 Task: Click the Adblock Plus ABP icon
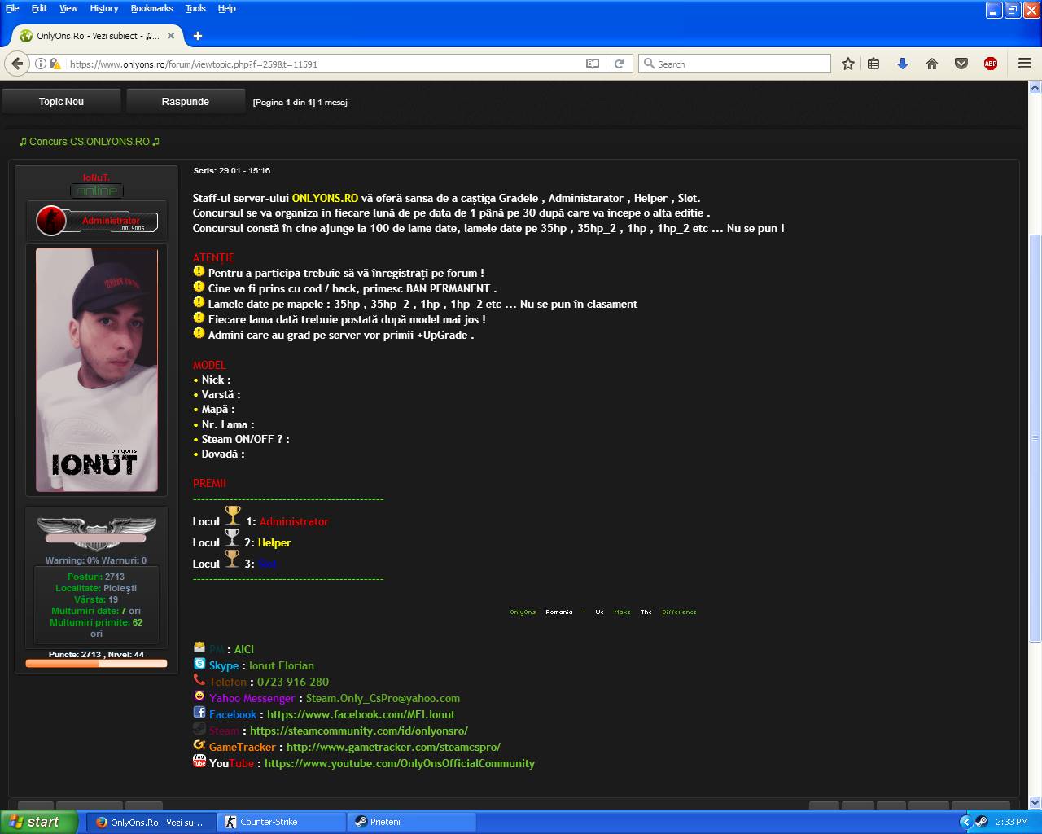point(991,64)
